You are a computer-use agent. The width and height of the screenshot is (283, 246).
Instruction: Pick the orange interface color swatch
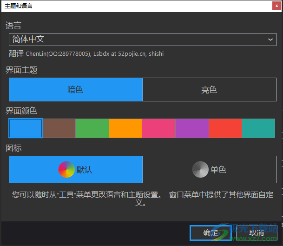[x=125, y=128]
